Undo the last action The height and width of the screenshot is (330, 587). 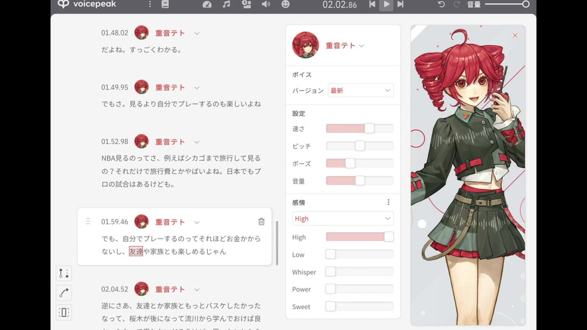(x=441, y=4)
